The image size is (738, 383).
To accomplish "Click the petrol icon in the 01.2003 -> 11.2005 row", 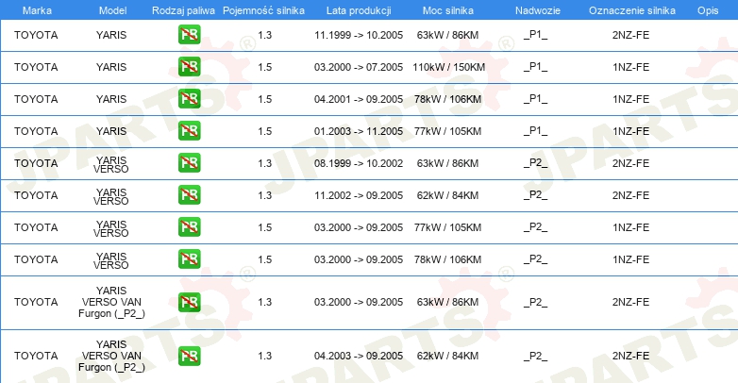I will [189, 131].
